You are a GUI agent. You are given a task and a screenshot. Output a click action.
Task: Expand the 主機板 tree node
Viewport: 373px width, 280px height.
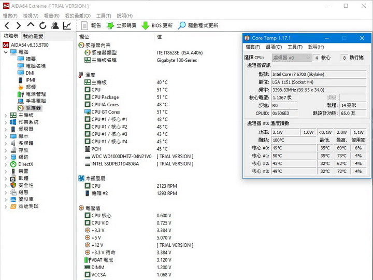(x=6, y=116)
